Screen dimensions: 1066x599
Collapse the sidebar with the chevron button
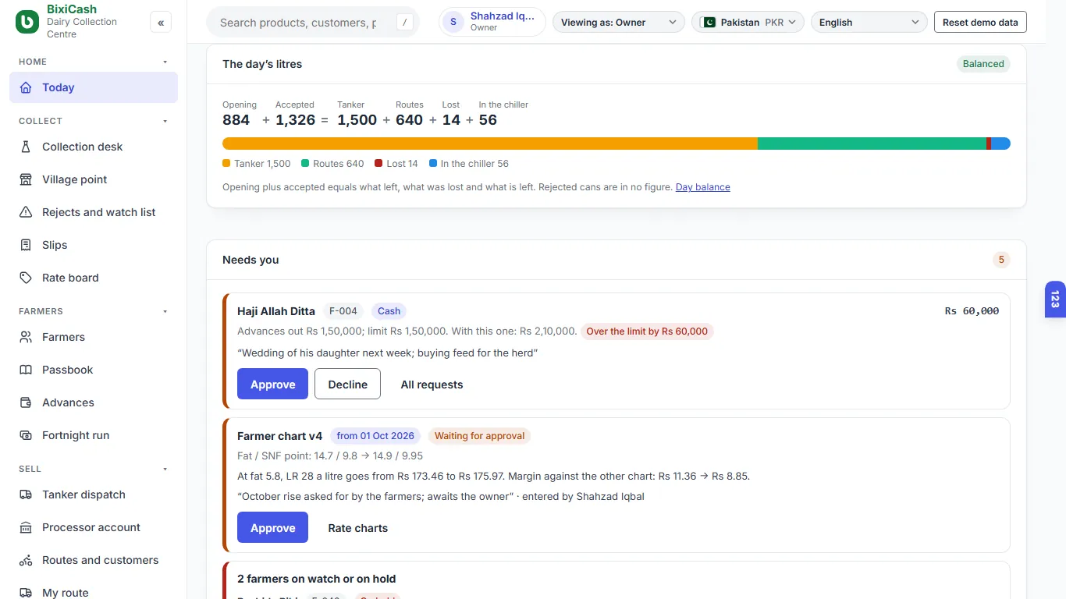[161, 23]
